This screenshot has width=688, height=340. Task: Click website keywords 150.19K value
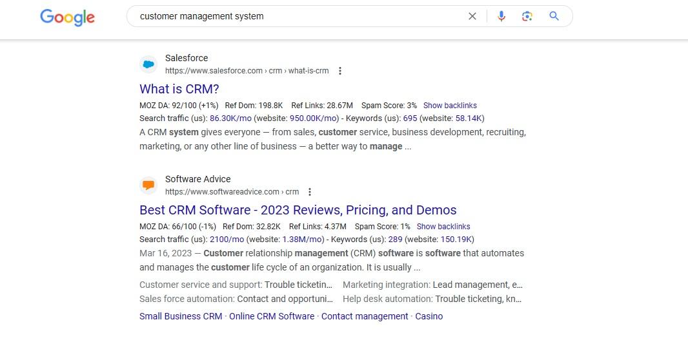[456, 240]
